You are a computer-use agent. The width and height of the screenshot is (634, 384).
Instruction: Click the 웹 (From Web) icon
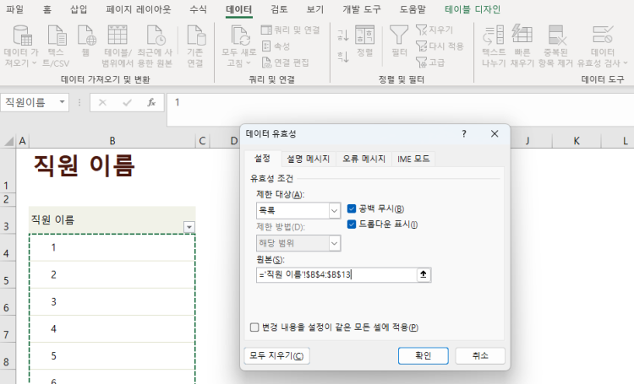(x=86, y=35)
